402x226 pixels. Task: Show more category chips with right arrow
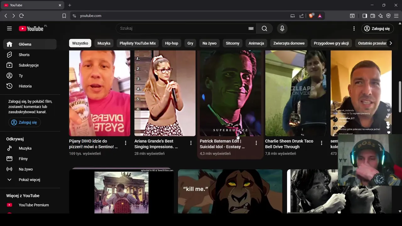point(390,43)
